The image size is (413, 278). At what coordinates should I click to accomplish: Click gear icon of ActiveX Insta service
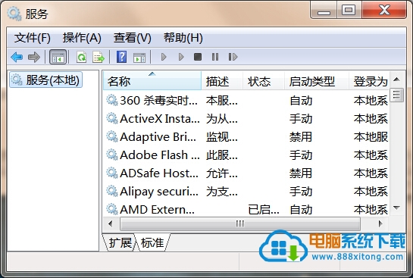pos(112,118)
